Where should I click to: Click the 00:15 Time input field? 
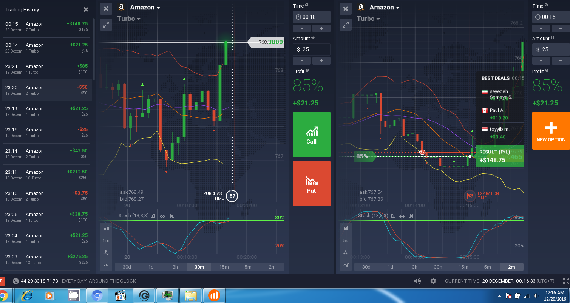coord(551,17)
